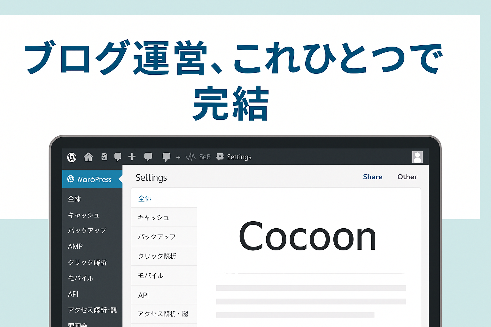Select モバイル in the dark sidebar

tap(81, 278)
